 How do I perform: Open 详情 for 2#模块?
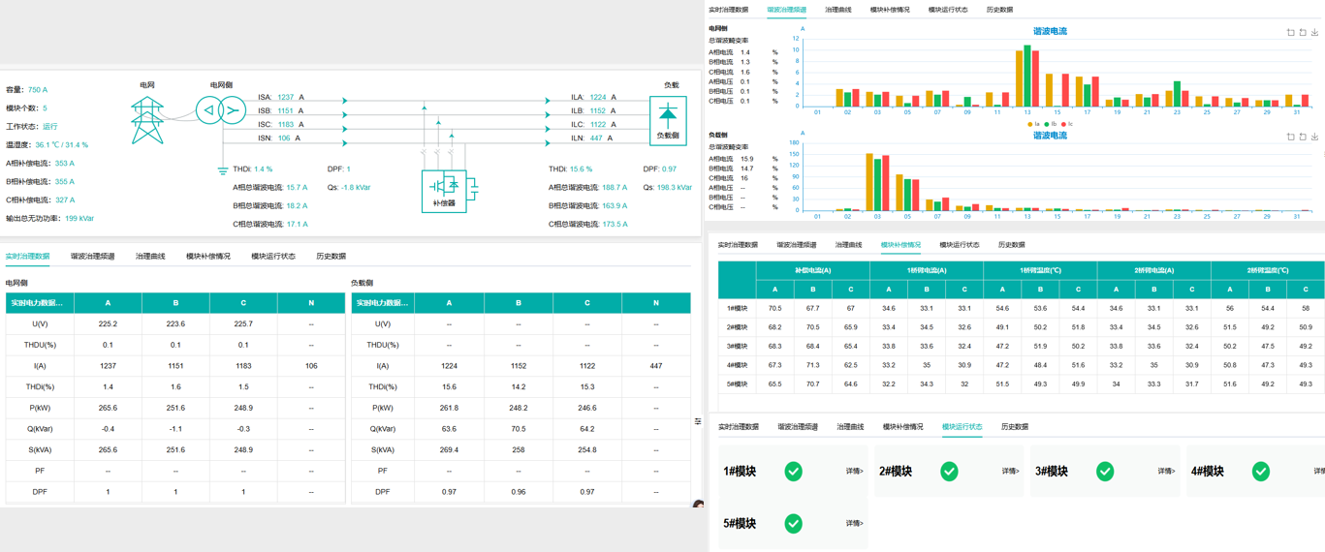click(x=1010, y=472)
